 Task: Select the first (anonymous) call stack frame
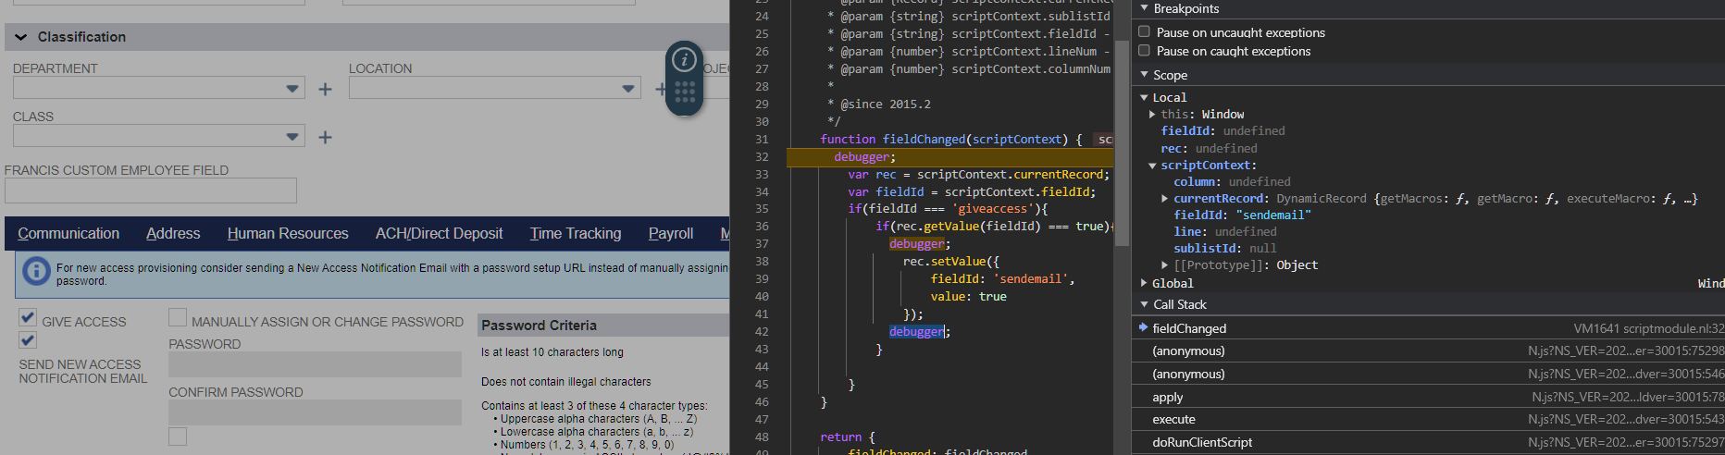tap(1428, 351)
